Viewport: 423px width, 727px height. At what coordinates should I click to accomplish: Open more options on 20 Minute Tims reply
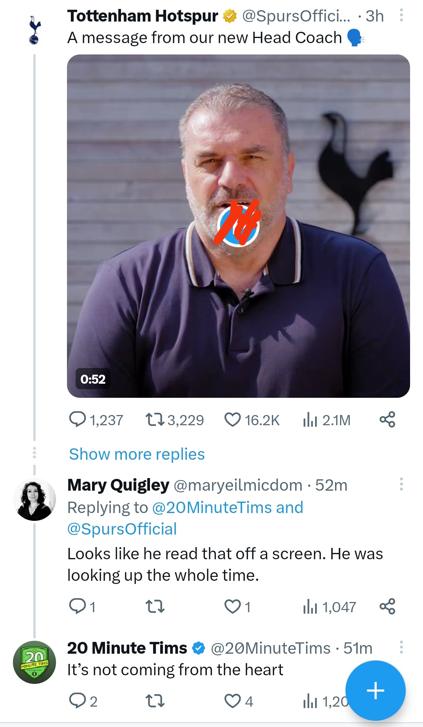pos(401,647)
